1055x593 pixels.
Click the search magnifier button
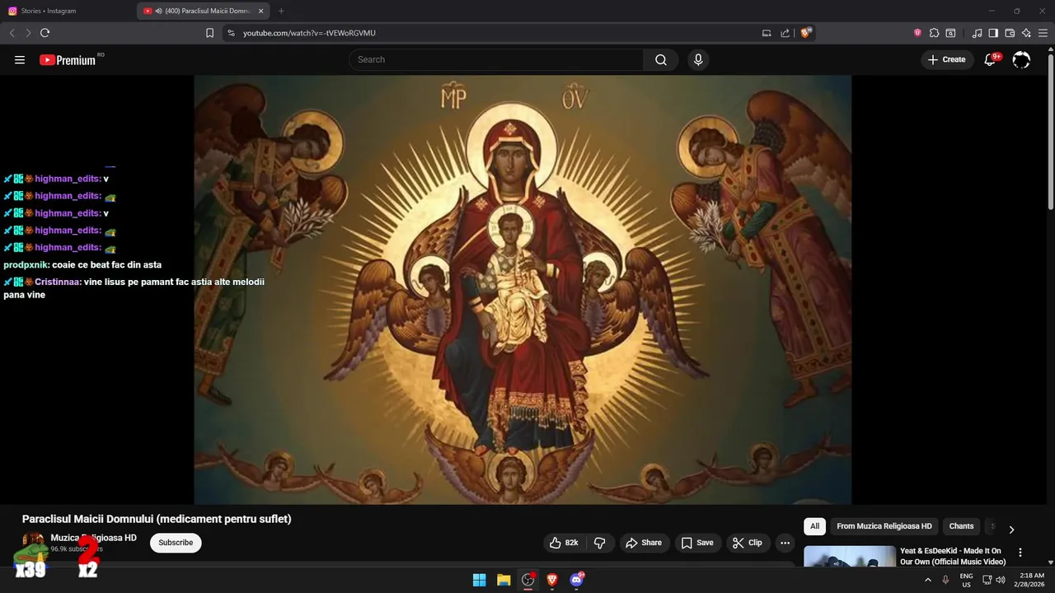[x=661, y=59]
